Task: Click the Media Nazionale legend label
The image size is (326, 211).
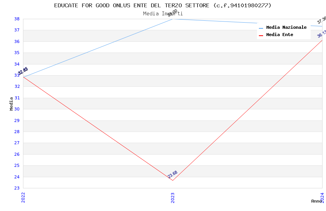Action: (x=286, y=27)
